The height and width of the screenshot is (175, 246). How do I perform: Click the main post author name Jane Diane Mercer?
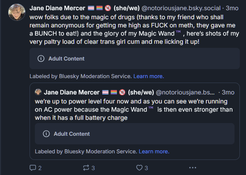(57, 8)
